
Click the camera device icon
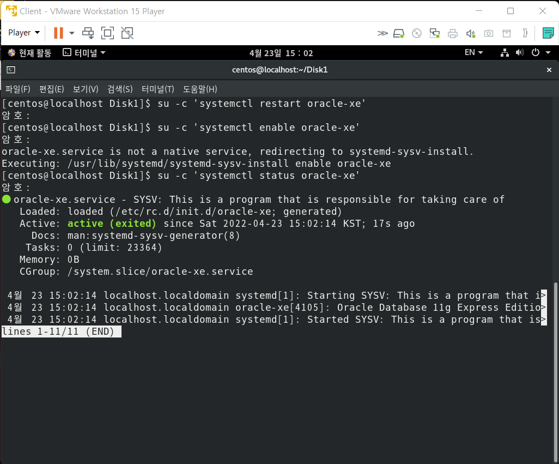tap(488, 33)
